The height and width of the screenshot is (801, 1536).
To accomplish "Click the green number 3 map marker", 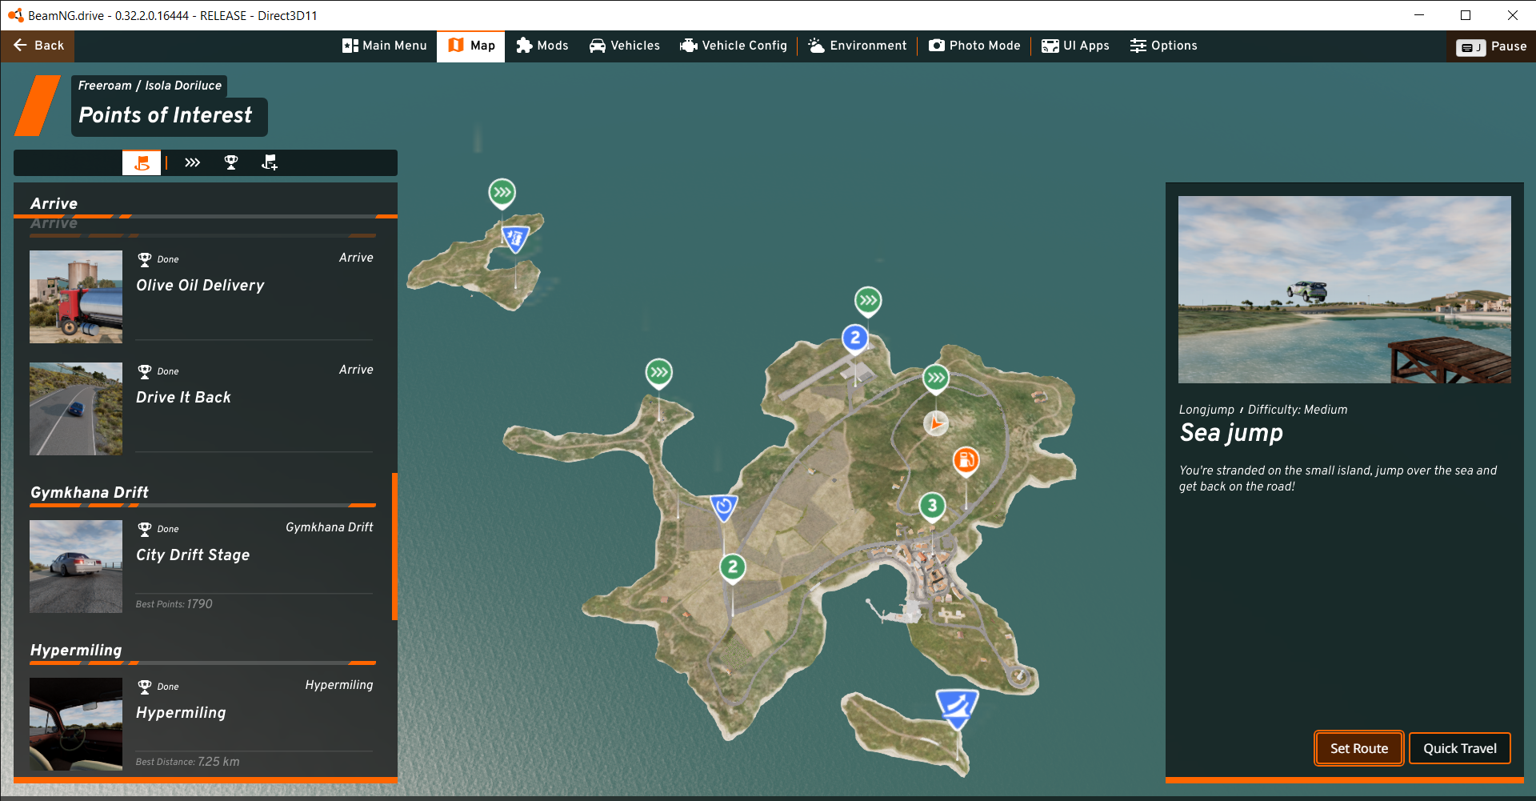I will pos(932,507).
